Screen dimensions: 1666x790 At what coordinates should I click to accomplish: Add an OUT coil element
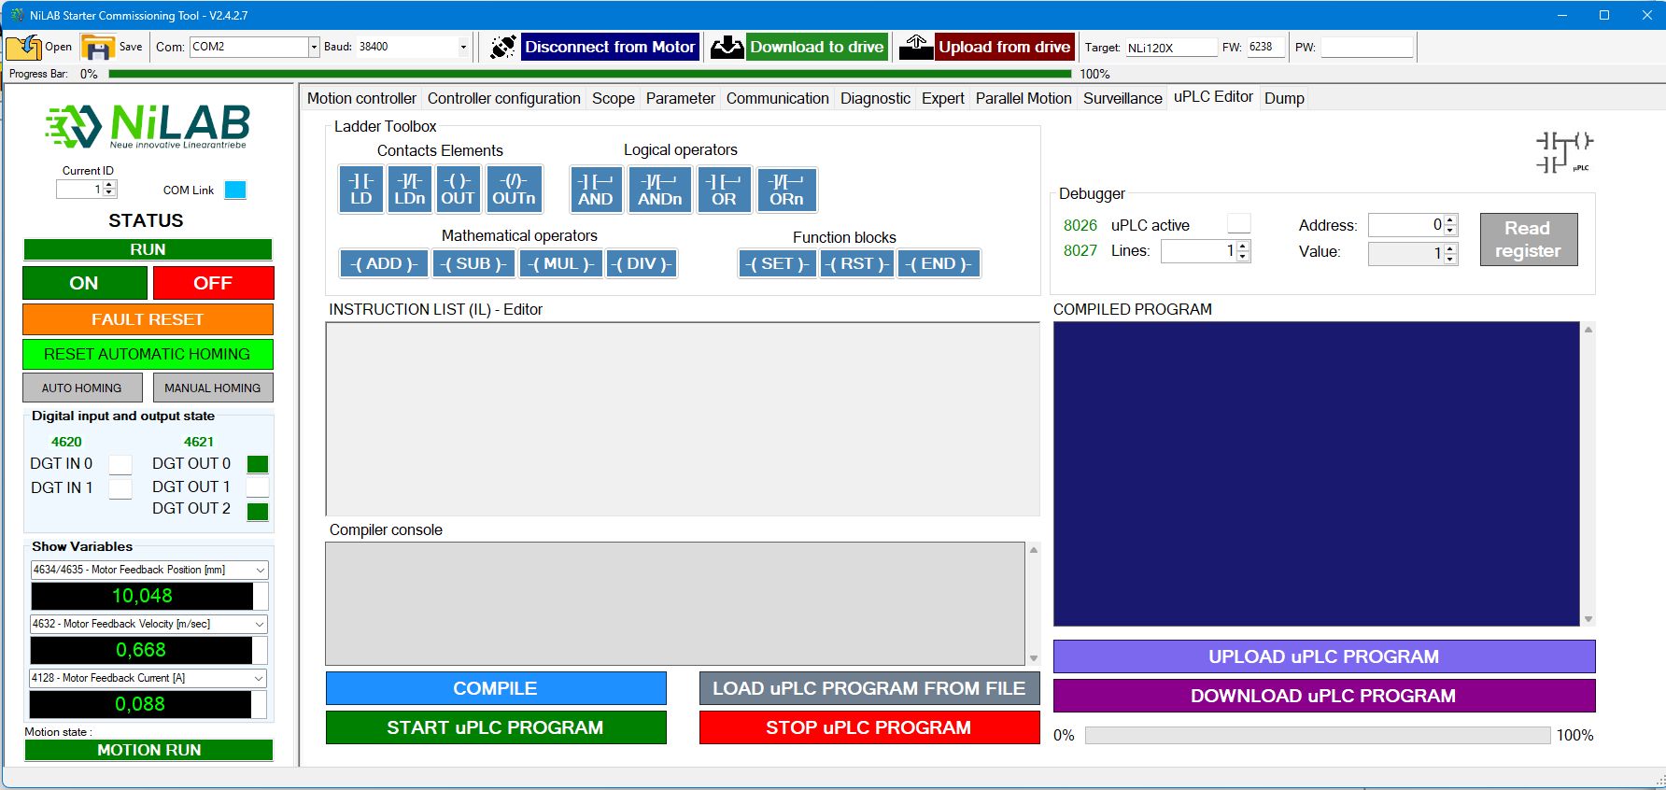pyautogui.click(x=458, y=190)
